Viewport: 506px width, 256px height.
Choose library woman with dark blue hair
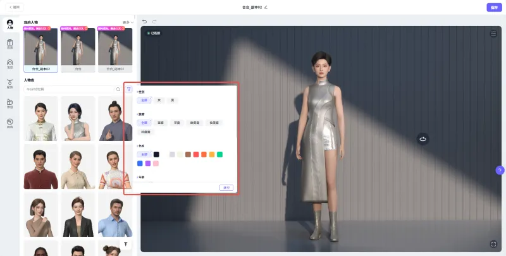click(x=78, y=118)
